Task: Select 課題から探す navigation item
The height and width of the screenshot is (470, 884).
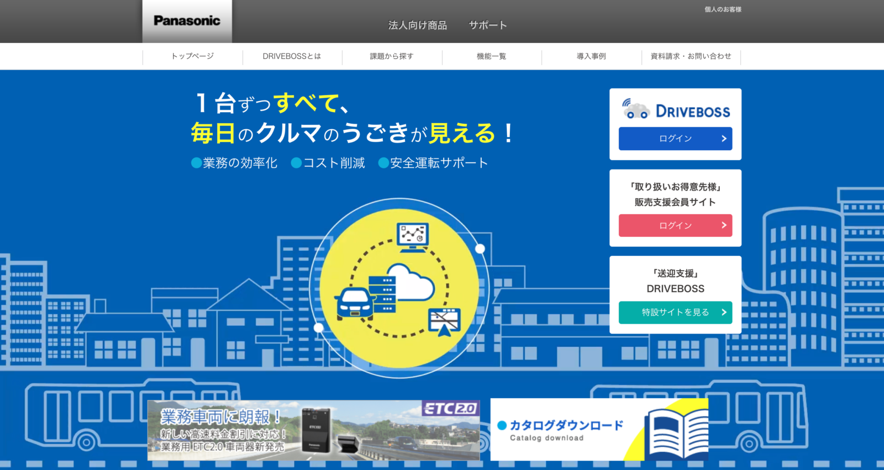Action: tap(392, 56)
